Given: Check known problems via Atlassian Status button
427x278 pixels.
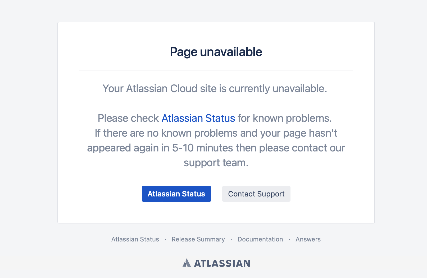Looking at the screenshot, I should [x=176, y=194].
